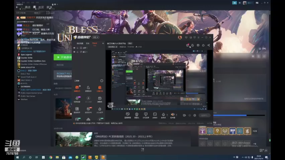This screenshot has width=285, height=160.
Task: Click the first purple achievement badge
Action: click(202, 131)
